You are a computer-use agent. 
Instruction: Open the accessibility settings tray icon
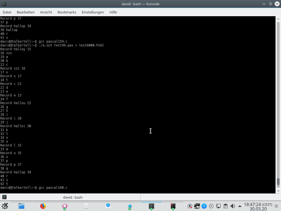pyautogui.click(x=204, y=206)
